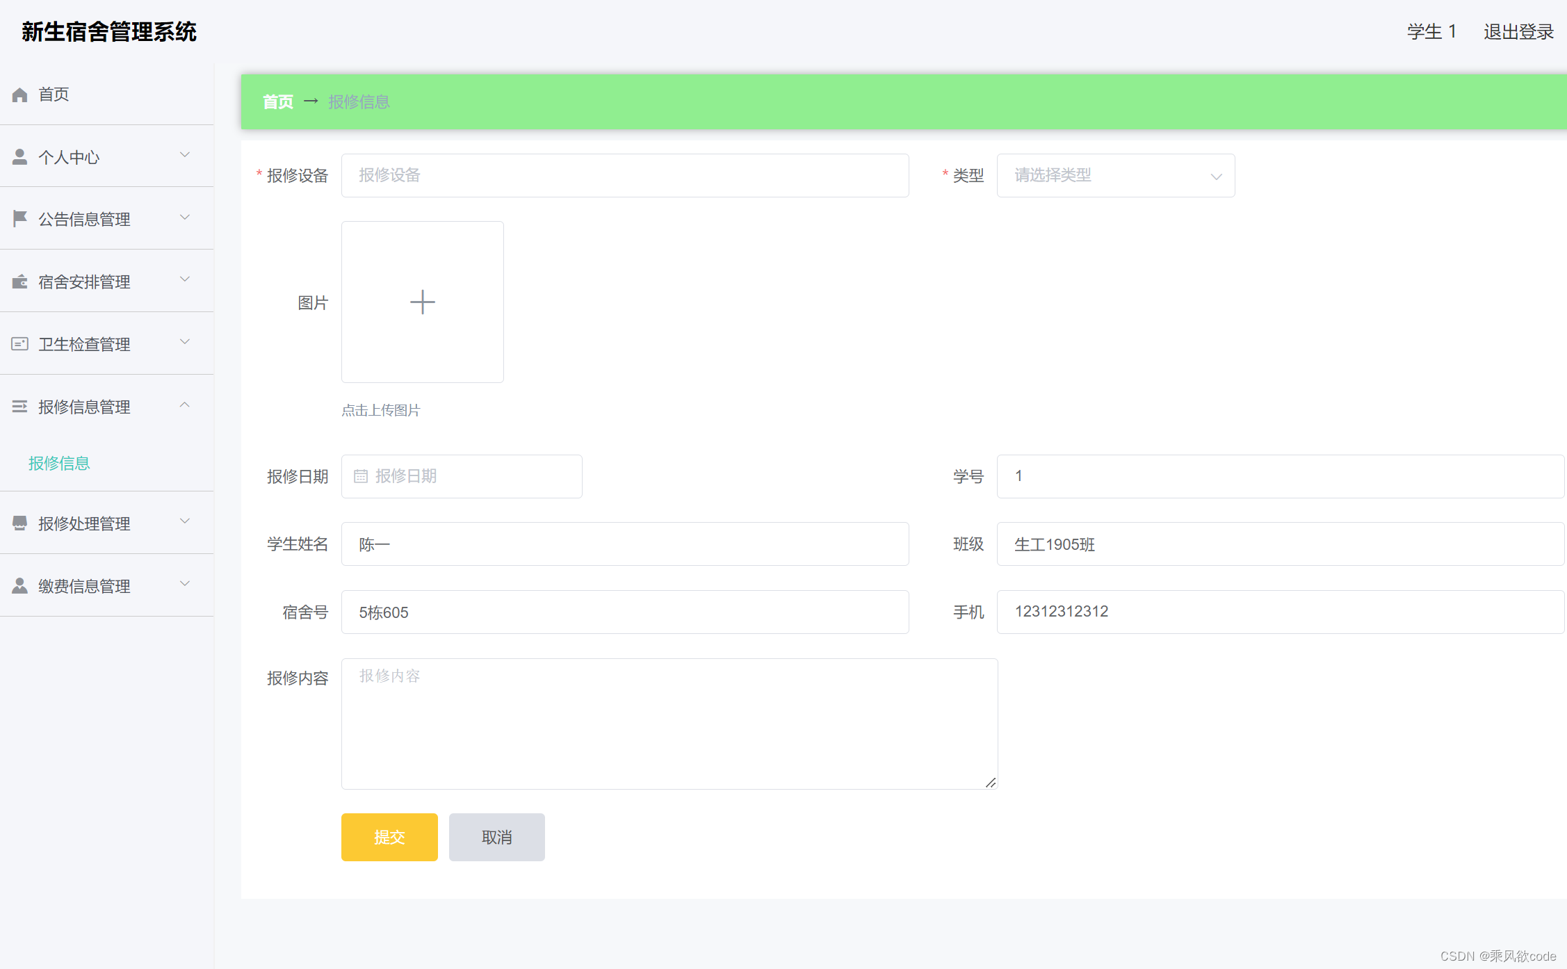Image resolution: width=1567 pixels, height=969 pixels.
Task: Click the list icon beside 报修信息管理
Action: pos(19,407)
